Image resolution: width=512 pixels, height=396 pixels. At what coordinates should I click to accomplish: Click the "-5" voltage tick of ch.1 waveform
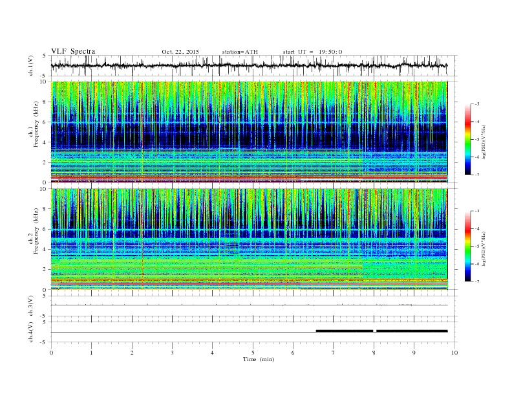point(43,76)
